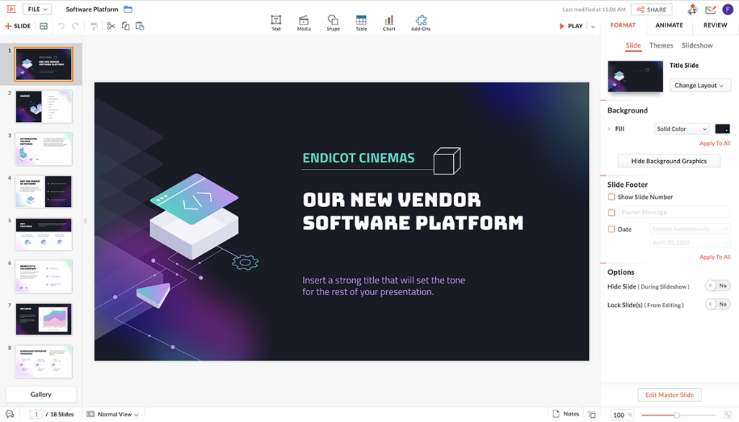This screenshot has width=739, height=422.
Task: Check the Date checkbox in Slide Footer
Action: [x=612, y=229]
